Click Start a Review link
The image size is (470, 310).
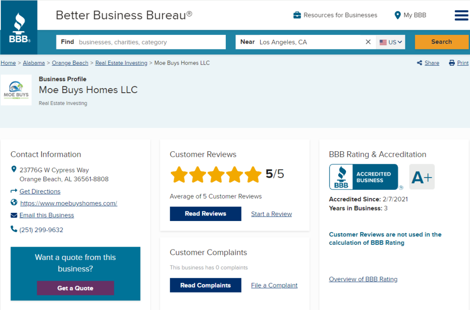click(x=272, y=214)
